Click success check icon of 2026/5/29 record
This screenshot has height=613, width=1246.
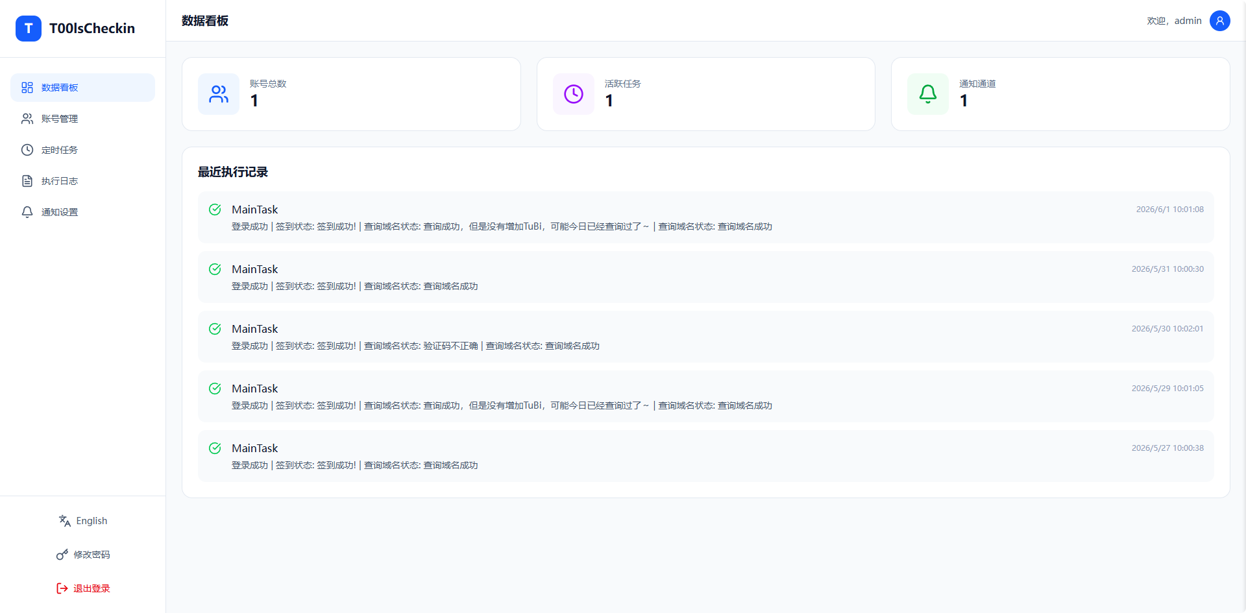[x=215, y=389]
